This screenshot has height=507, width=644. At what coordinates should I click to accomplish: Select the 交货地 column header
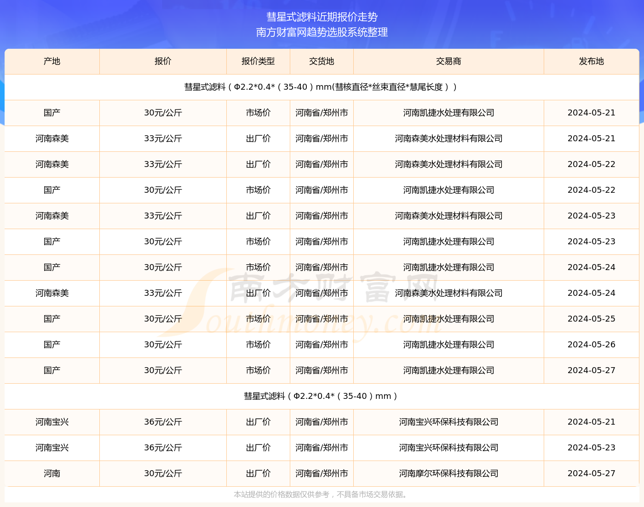[322, 61]
